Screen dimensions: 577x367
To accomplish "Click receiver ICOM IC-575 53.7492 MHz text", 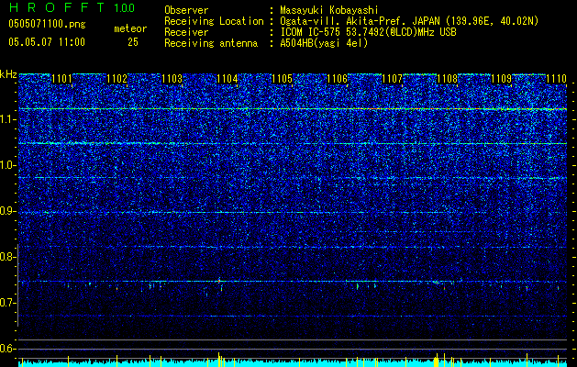I will pyautogui.click(x=369, y=32).
